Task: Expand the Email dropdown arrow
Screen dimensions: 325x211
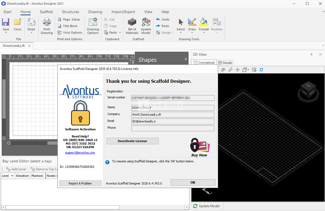Action: tap(31, 33)
